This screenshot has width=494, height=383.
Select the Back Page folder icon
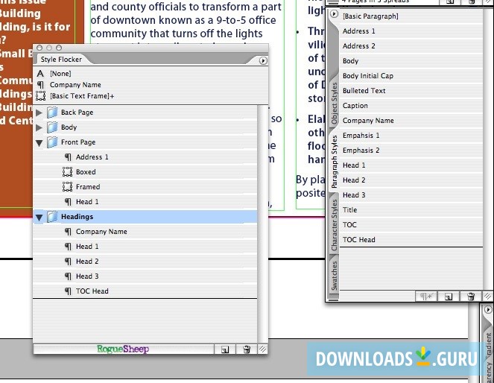tap(52, 112)
